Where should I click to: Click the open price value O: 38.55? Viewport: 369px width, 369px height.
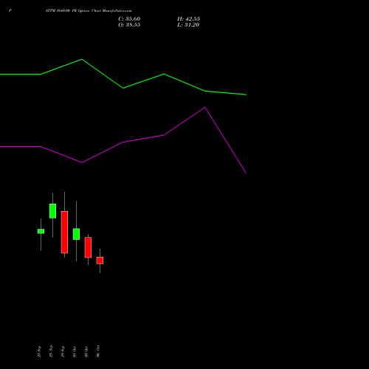point(129,25)
